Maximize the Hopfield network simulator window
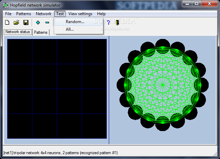This screenshot has height=159, width=220. pos(197,4)
